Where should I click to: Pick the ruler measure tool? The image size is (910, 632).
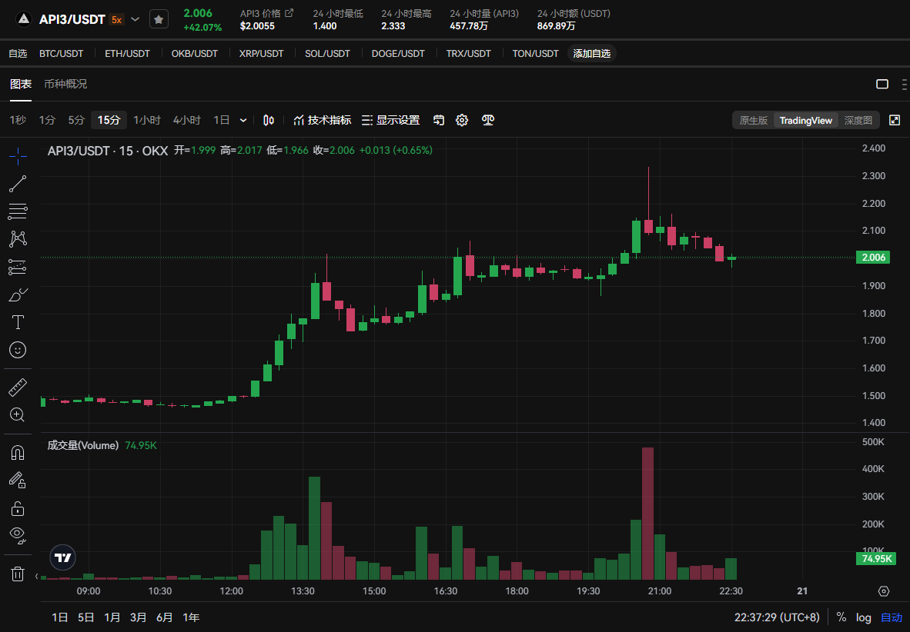pos(18,387)
